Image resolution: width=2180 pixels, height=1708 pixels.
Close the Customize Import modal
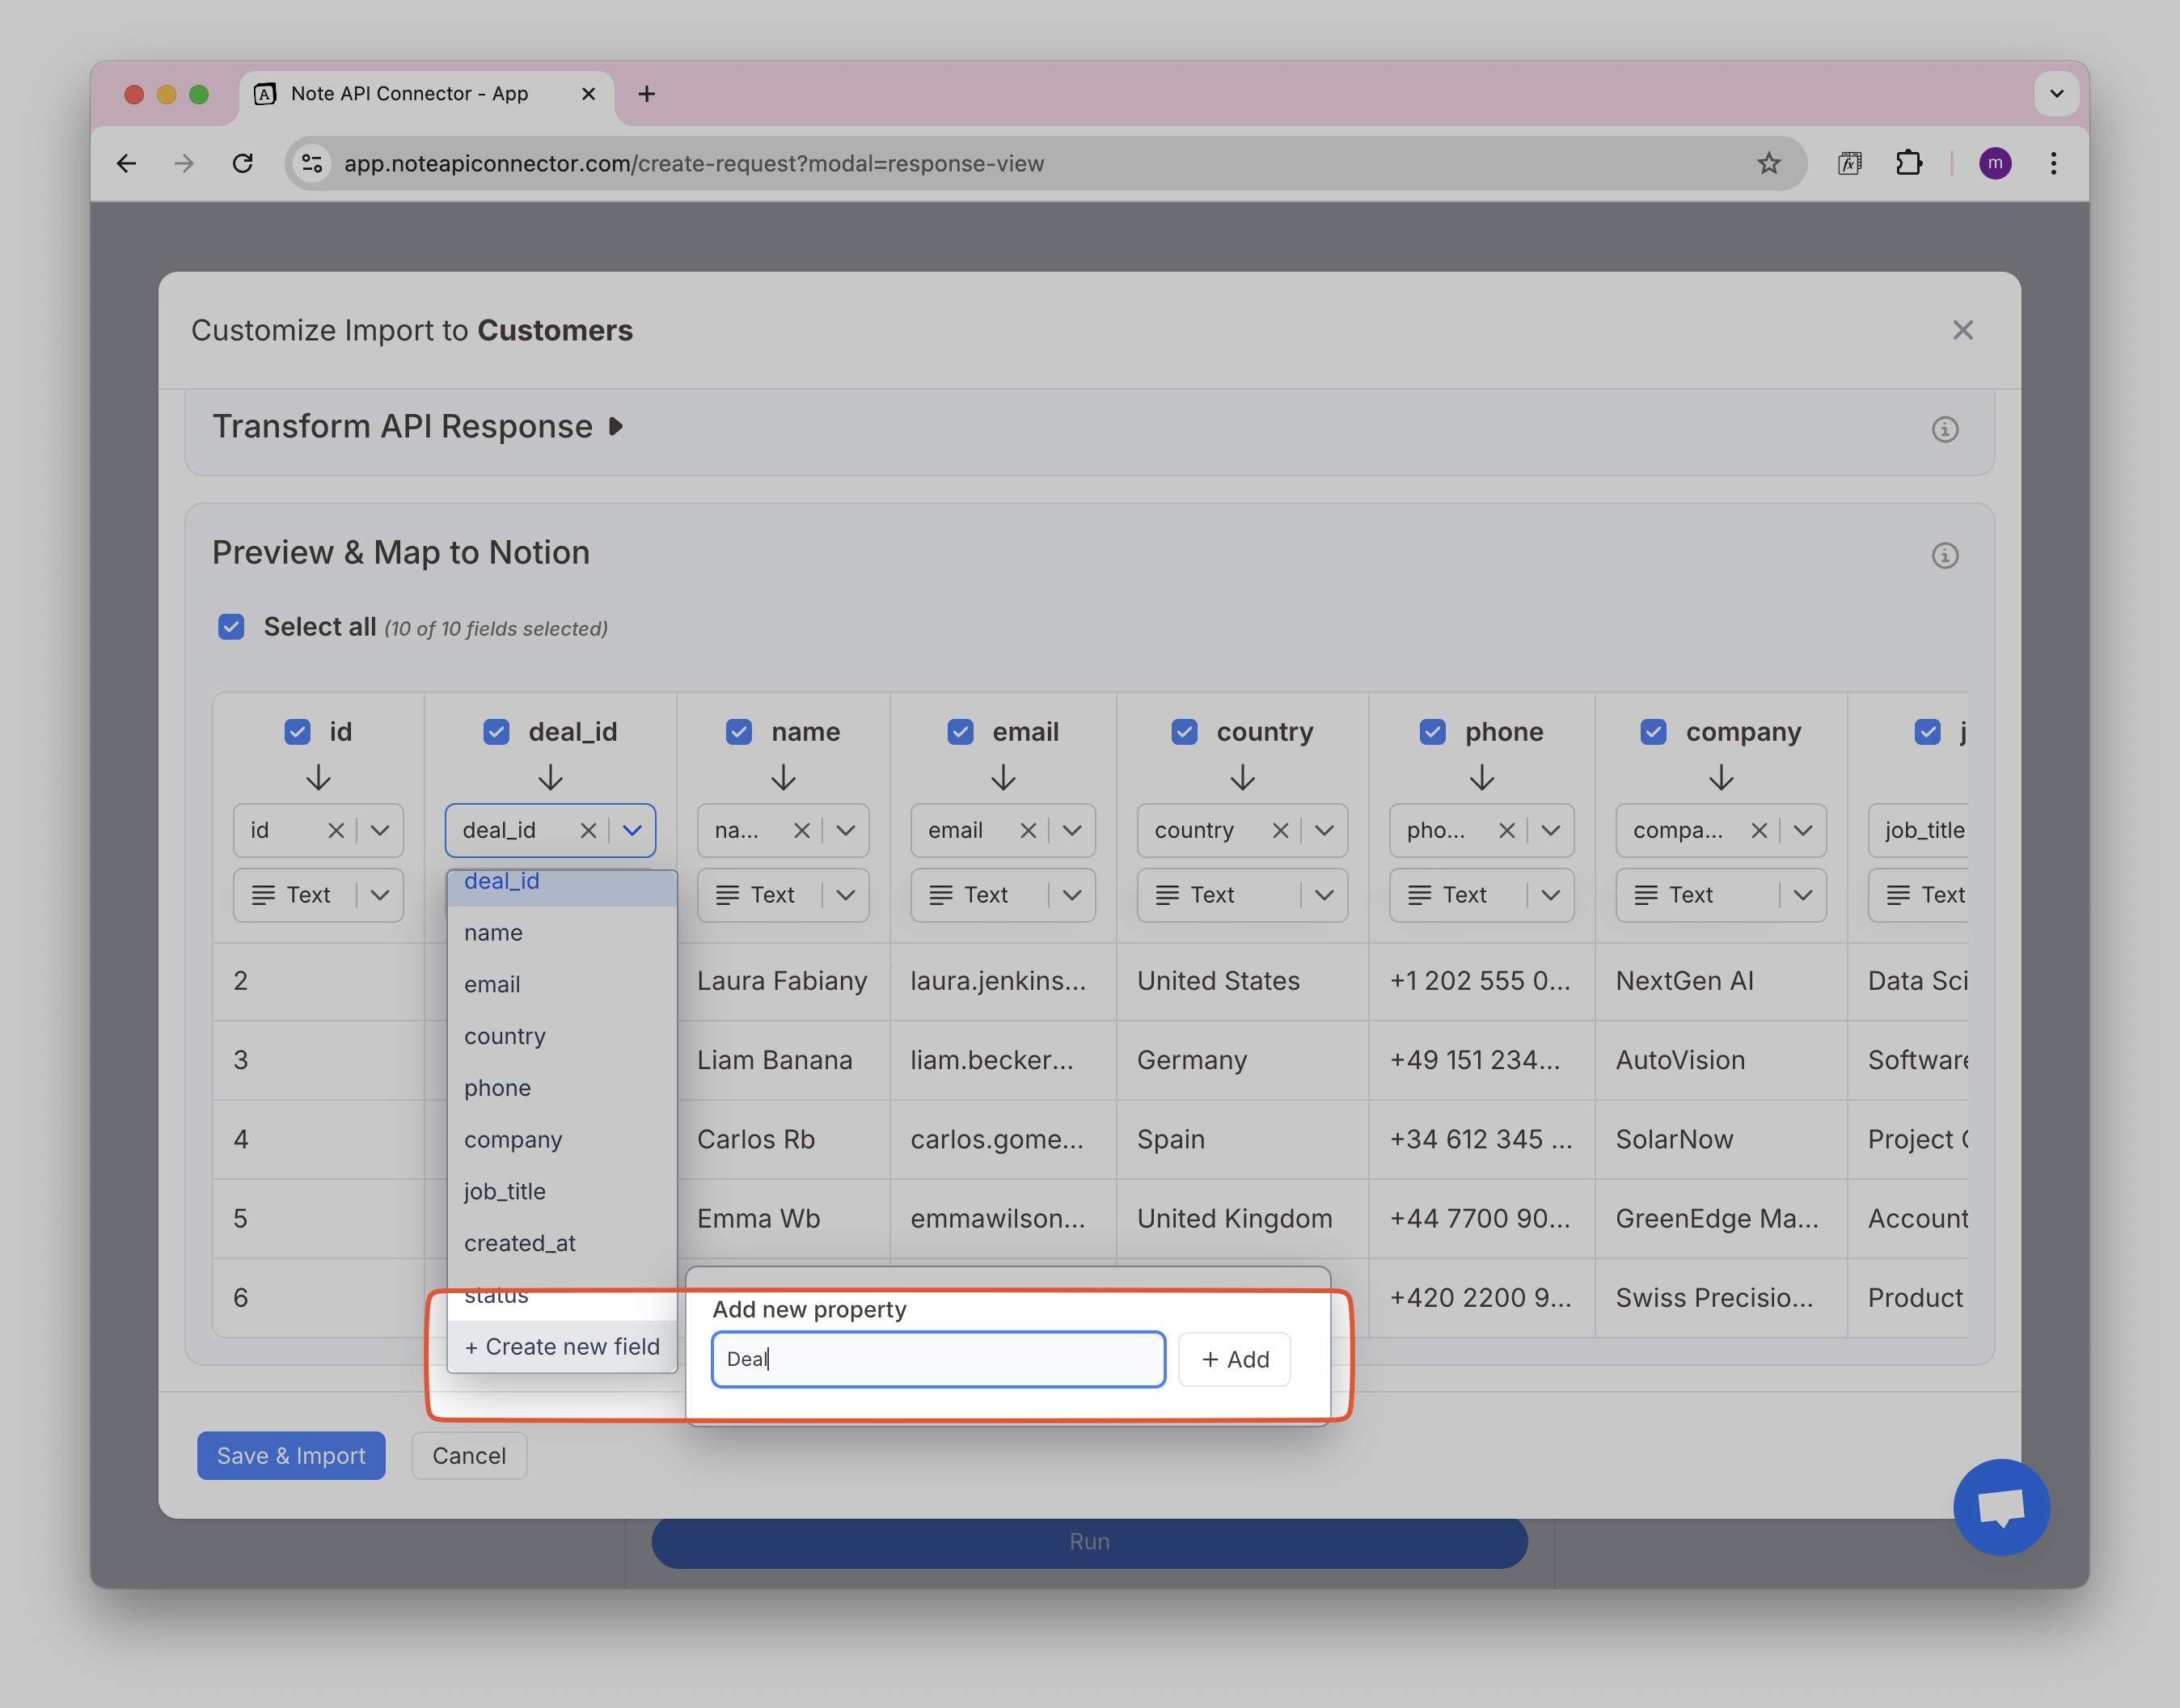[x=1962, y=330]
